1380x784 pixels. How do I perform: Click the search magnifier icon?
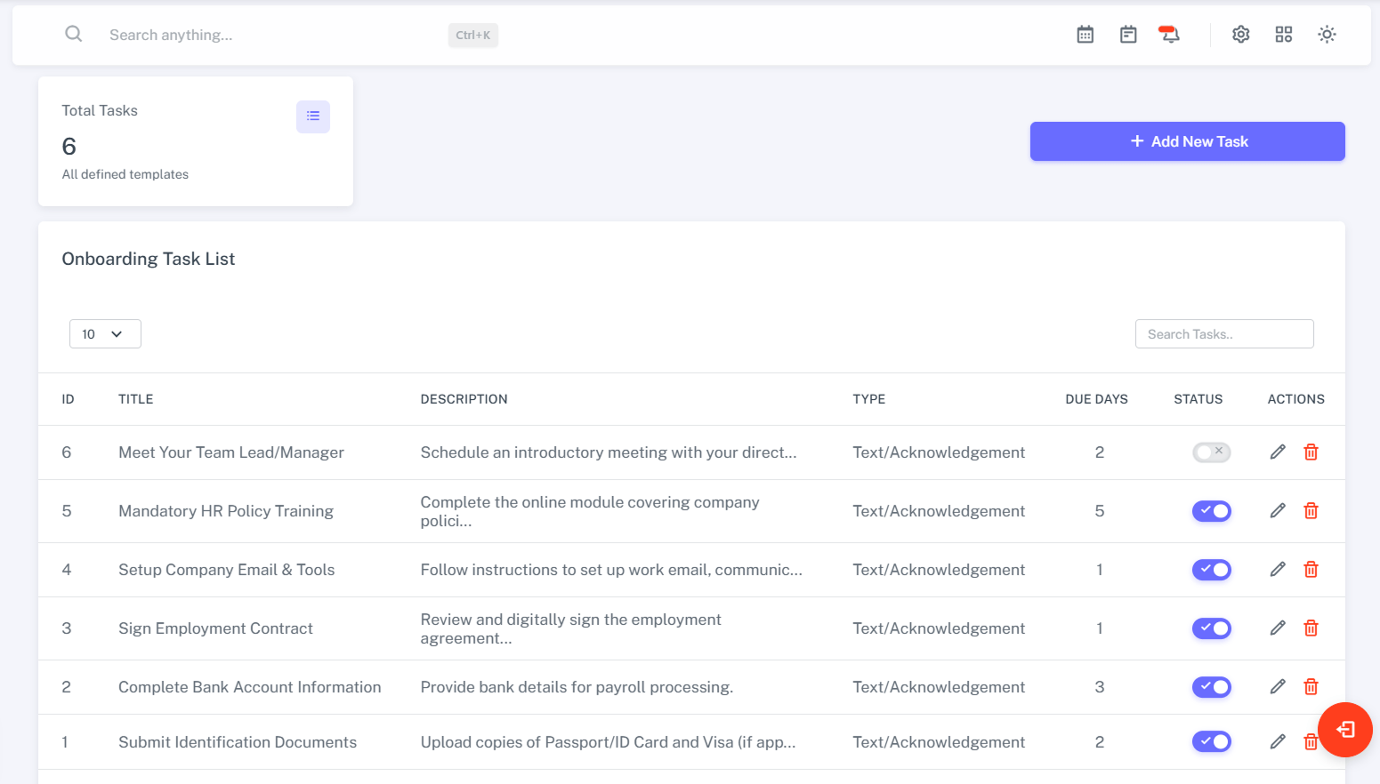tap(74, 35)
